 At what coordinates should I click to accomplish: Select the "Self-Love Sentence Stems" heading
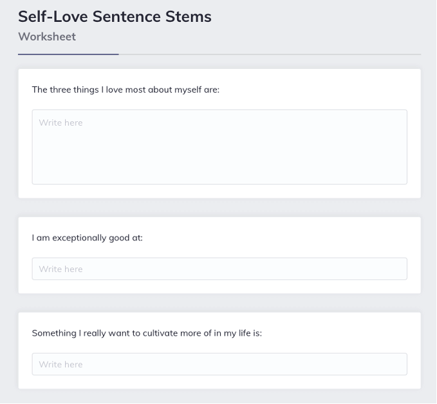coord(115,17)
